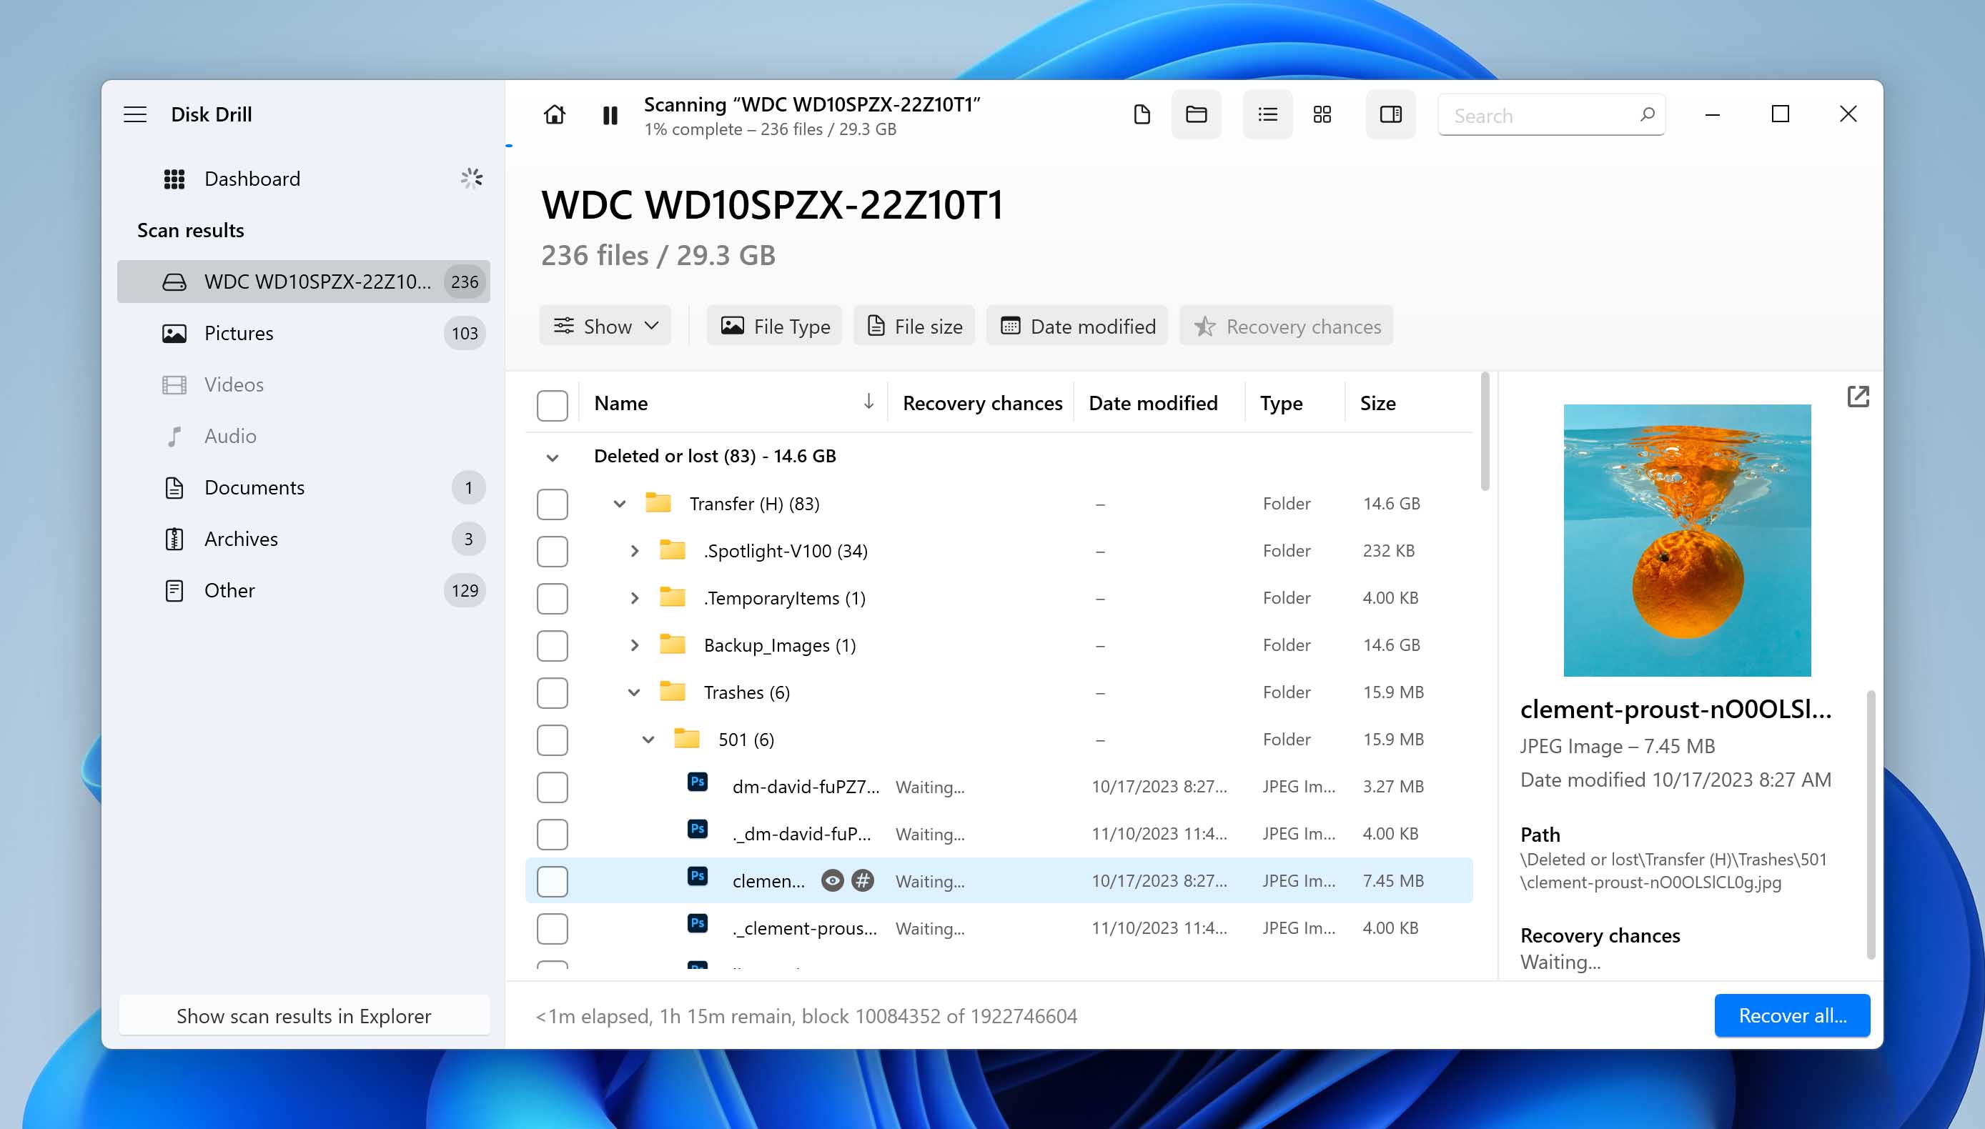Collapse the 501 folder

pyautogui.click(x=648, y=740)
